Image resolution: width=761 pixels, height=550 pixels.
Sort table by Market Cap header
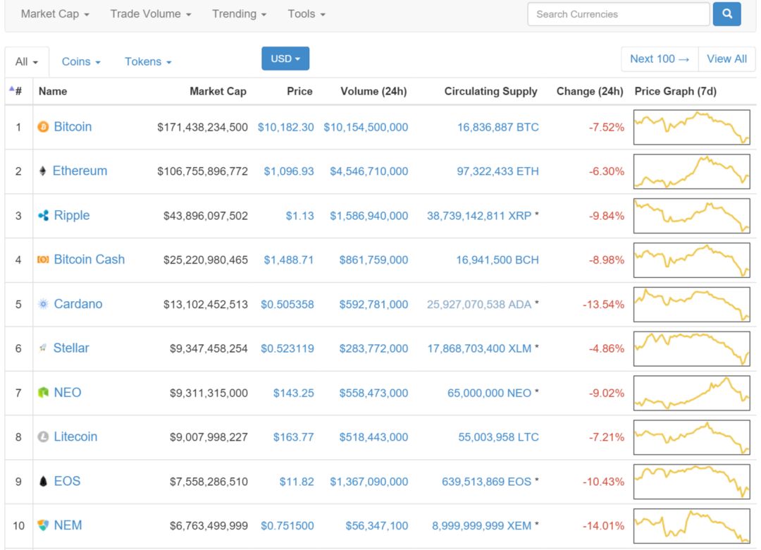click(218, 92)
